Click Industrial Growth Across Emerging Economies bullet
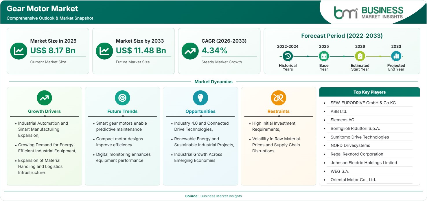This screenshot has height=201, width=427. [x=198, y=158]
